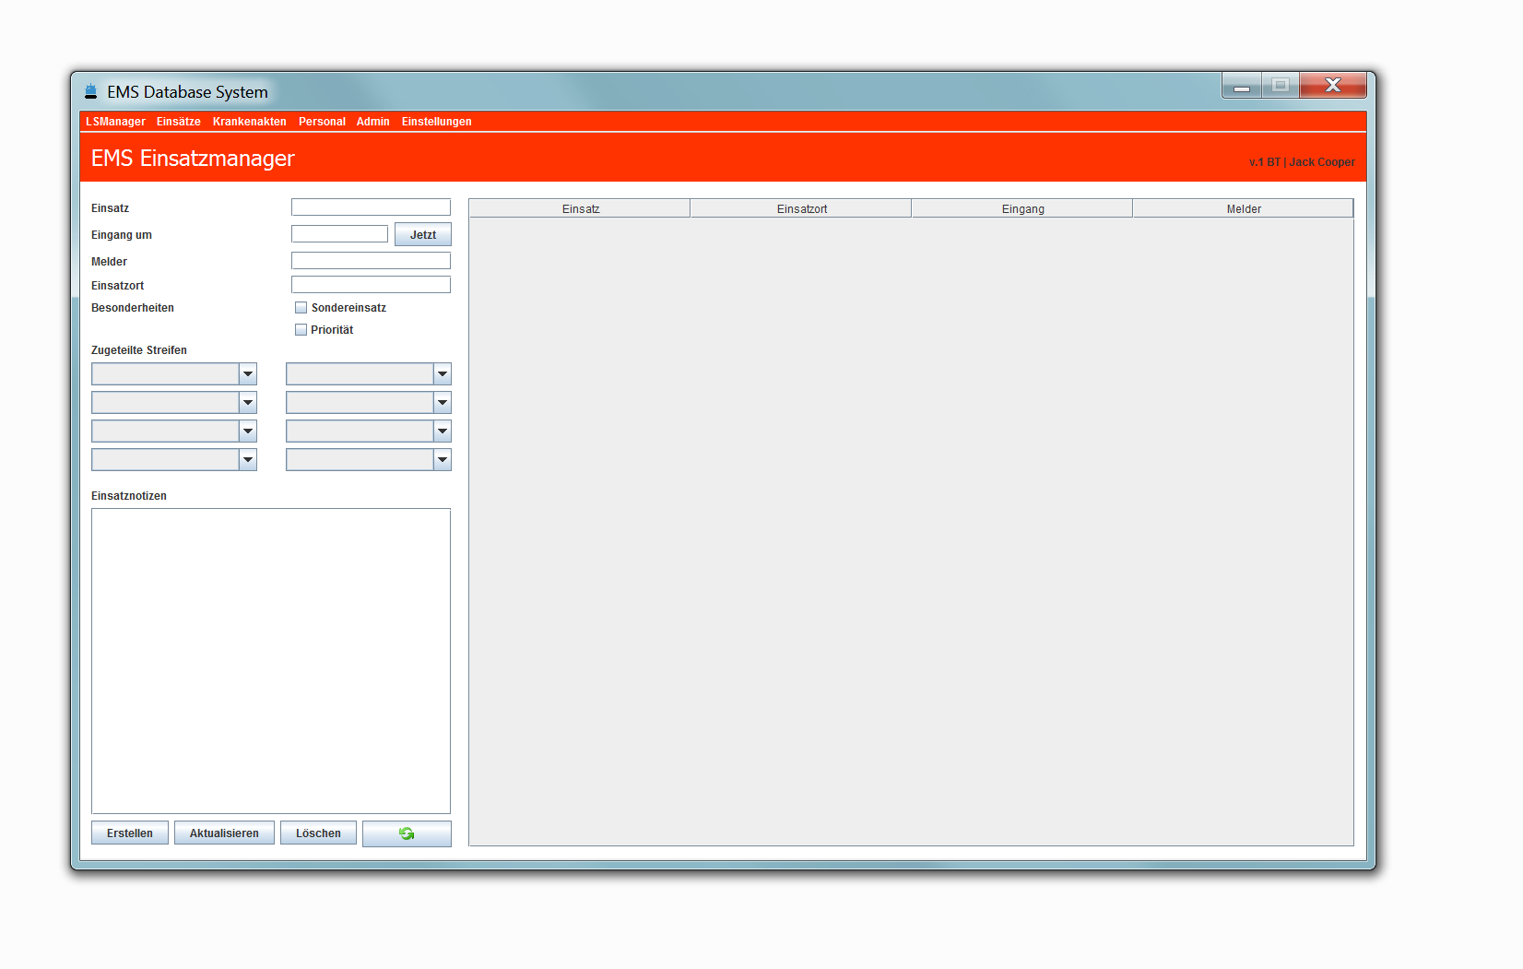Expand the first right Streifen dropdown
This screenshot has width=1523, height=969.
click(369, 374)
